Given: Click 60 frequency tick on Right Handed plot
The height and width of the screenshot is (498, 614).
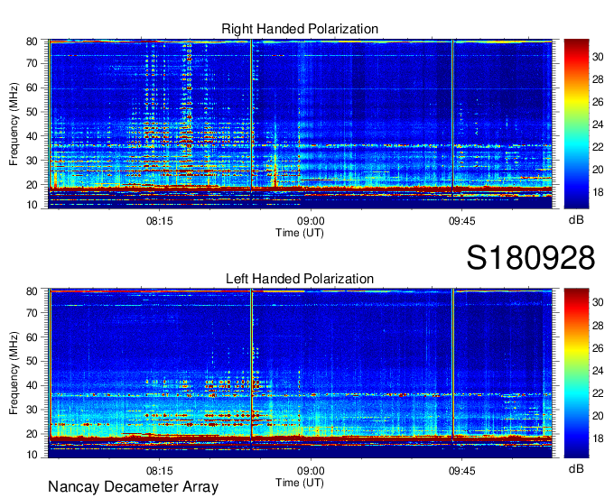Looking at the screenshot, I should click(x=32, y=88).
